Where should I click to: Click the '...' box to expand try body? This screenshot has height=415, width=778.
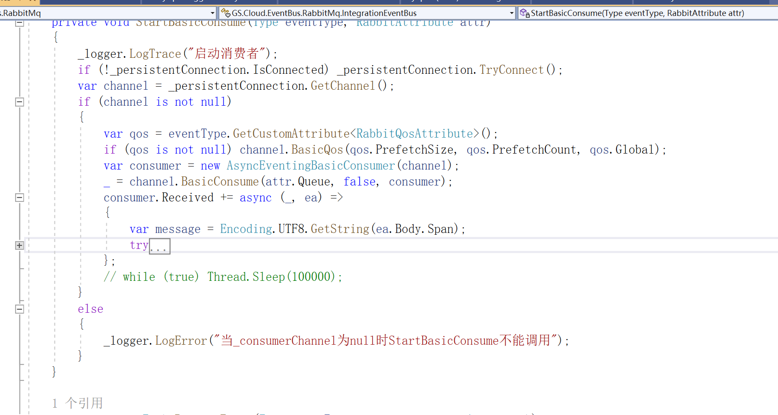(159, 245)
